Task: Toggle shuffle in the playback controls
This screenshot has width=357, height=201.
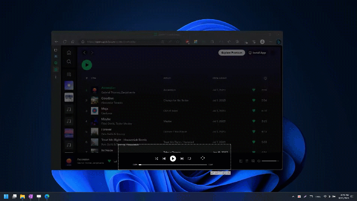Action: pos(156,159)
